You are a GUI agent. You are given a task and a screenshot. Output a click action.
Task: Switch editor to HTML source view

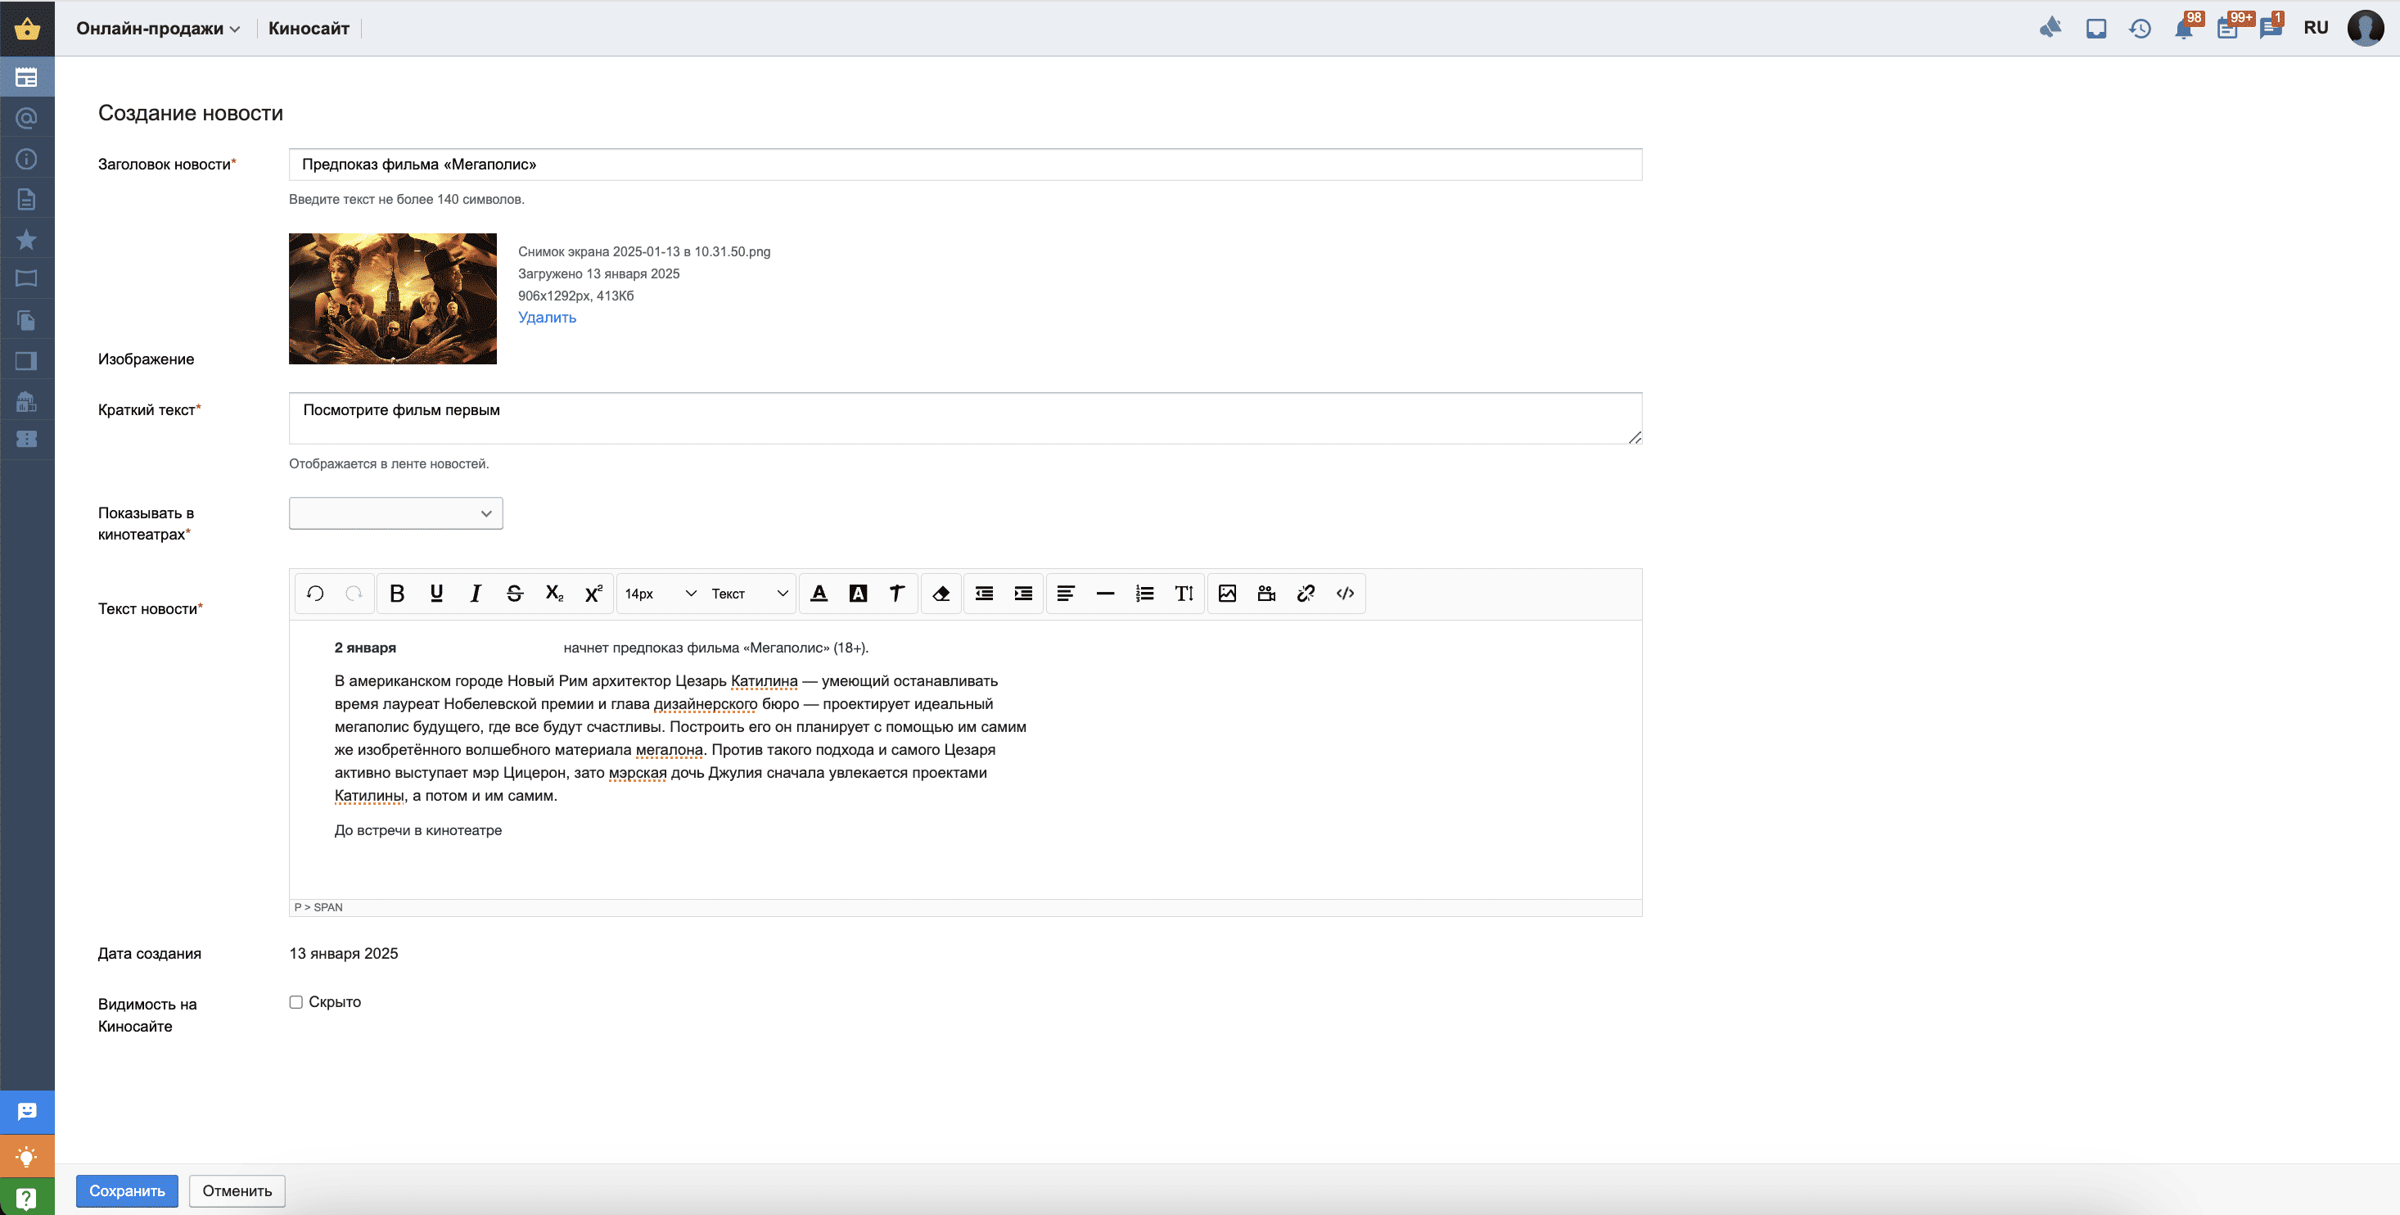(1344, 594)
